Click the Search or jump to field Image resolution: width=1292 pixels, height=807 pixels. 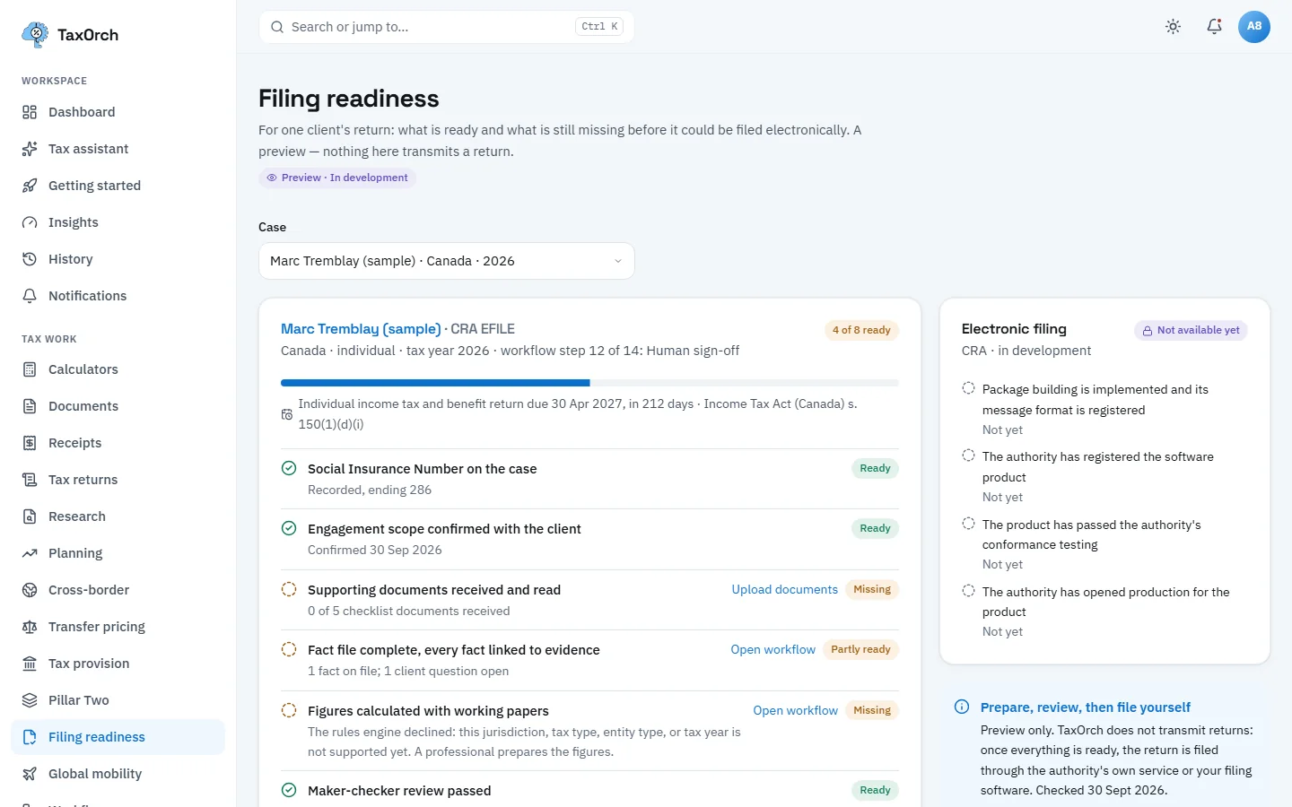[446, 27]
